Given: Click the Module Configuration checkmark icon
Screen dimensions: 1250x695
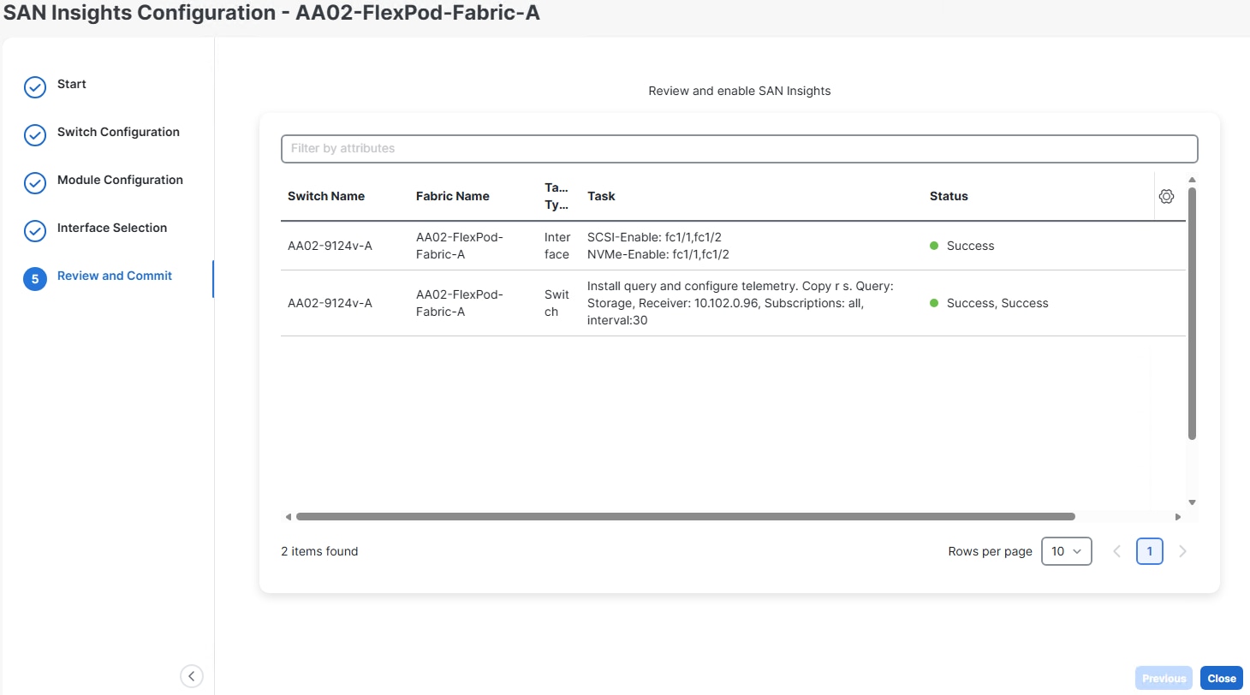Looking at the screenshot, I should [35, 183].
